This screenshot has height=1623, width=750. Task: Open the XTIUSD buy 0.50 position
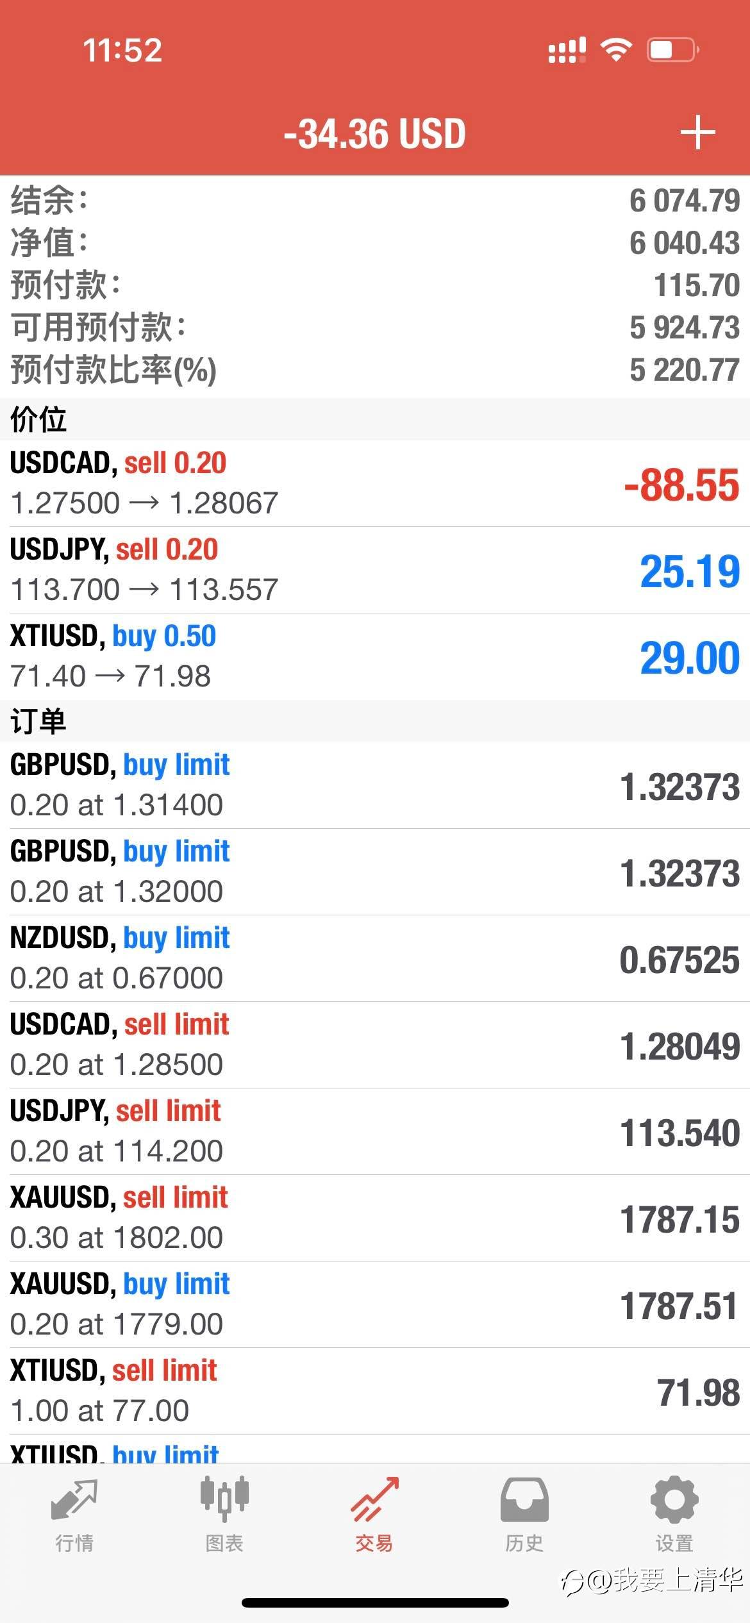(x=375, y=656)
